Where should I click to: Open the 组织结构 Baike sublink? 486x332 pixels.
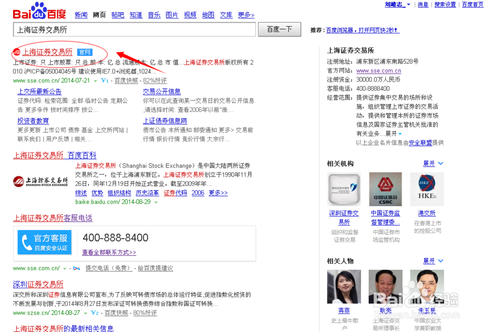click(x=120, y=193)
